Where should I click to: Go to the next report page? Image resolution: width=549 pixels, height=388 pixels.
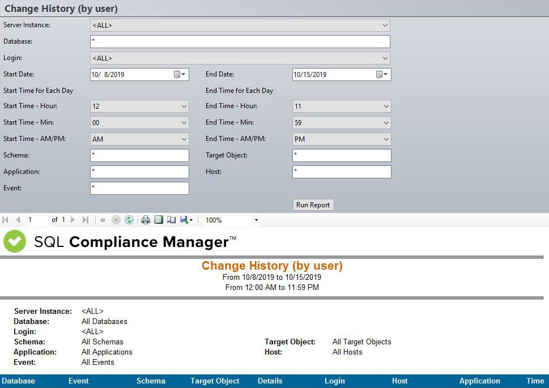click(73, 220)
